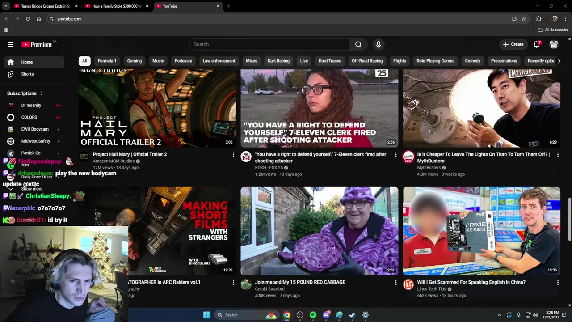
Task: Open 15 pound red cabbage thumbnail
Action: pyautogui.click(x=320, y=231)
